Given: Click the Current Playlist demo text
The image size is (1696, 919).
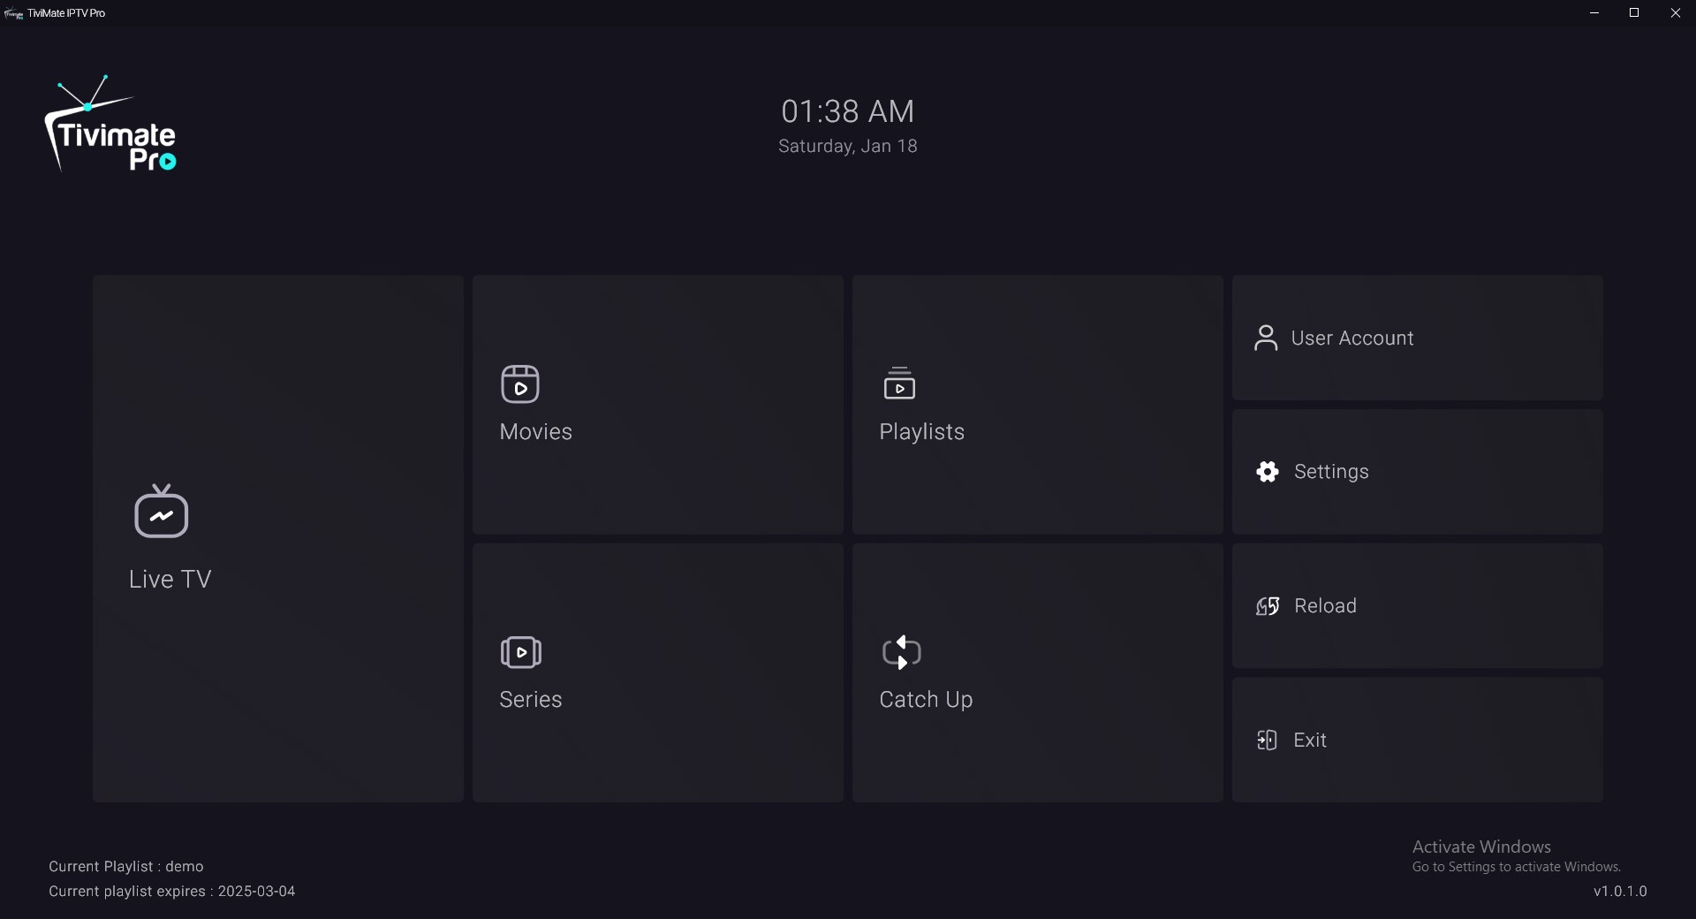Looking at the screenshot, I should pyautogui.click(x=126, y=867).
